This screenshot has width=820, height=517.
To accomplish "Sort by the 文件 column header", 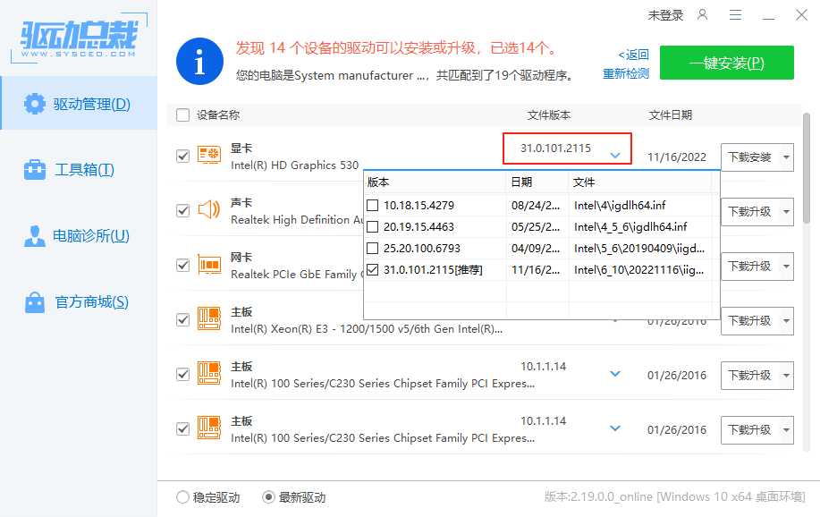I will [x=639, y=182].
